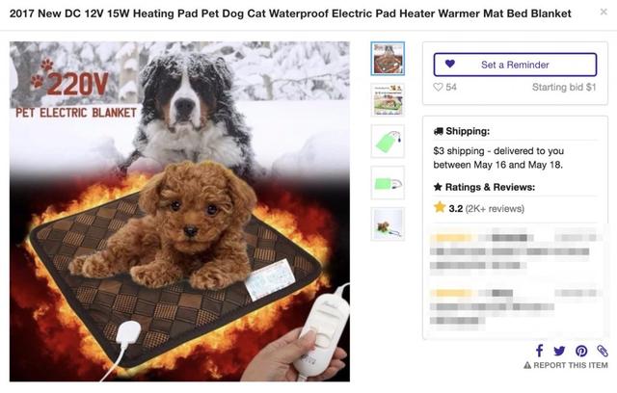Select the fourth thumbnail of the pad with cord
Viewport: 617px width, 393px height.
388,183
